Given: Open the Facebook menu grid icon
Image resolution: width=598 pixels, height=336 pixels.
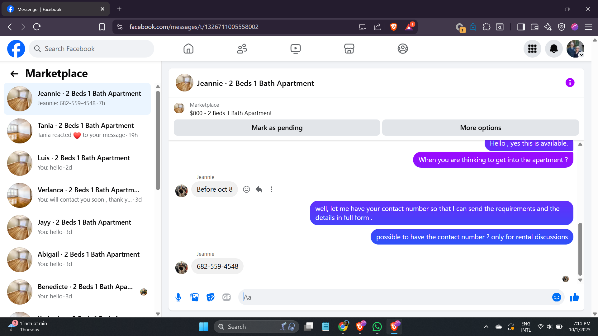Looking at the screenshot, I should pyautogui.click(x=532, y=49).
